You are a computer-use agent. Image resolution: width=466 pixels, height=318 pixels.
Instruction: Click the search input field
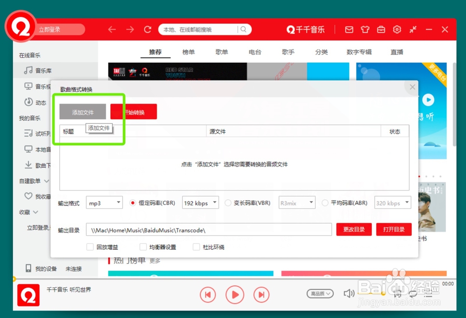click(x=198, y=29)
